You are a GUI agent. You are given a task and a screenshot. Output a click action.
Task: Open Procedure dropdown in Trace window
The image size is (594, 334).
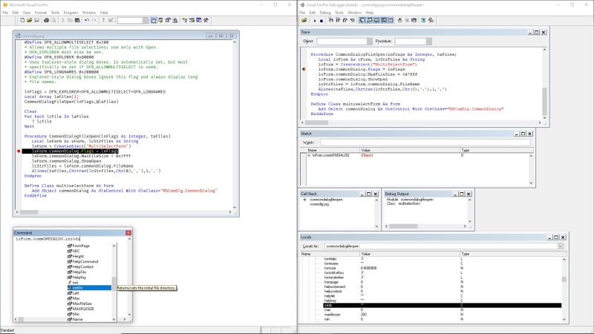click(428, 42)
